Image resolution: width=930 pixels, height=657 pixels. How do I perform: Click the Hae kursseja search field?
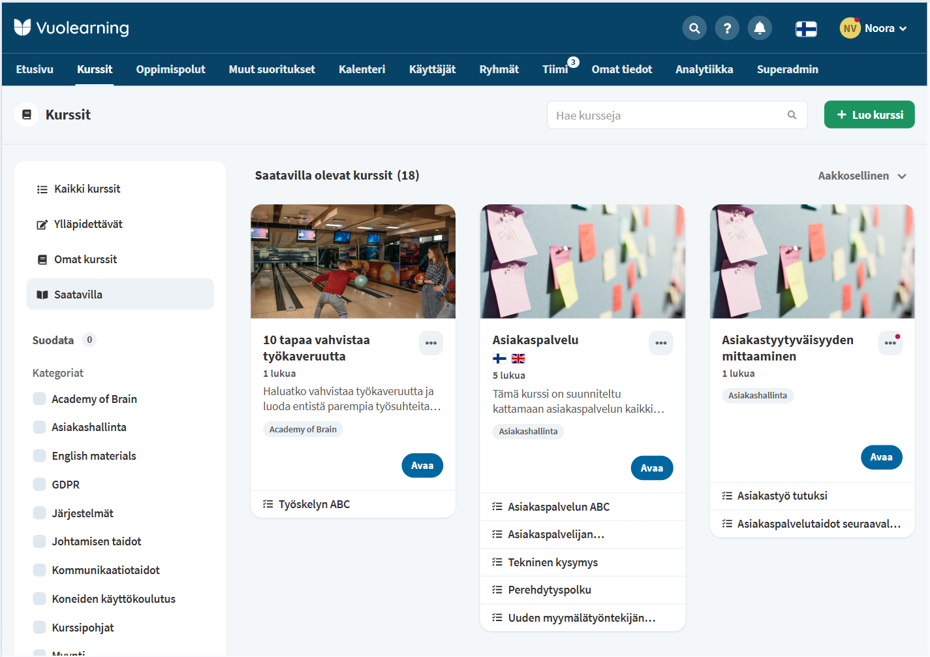pos(677,115)
